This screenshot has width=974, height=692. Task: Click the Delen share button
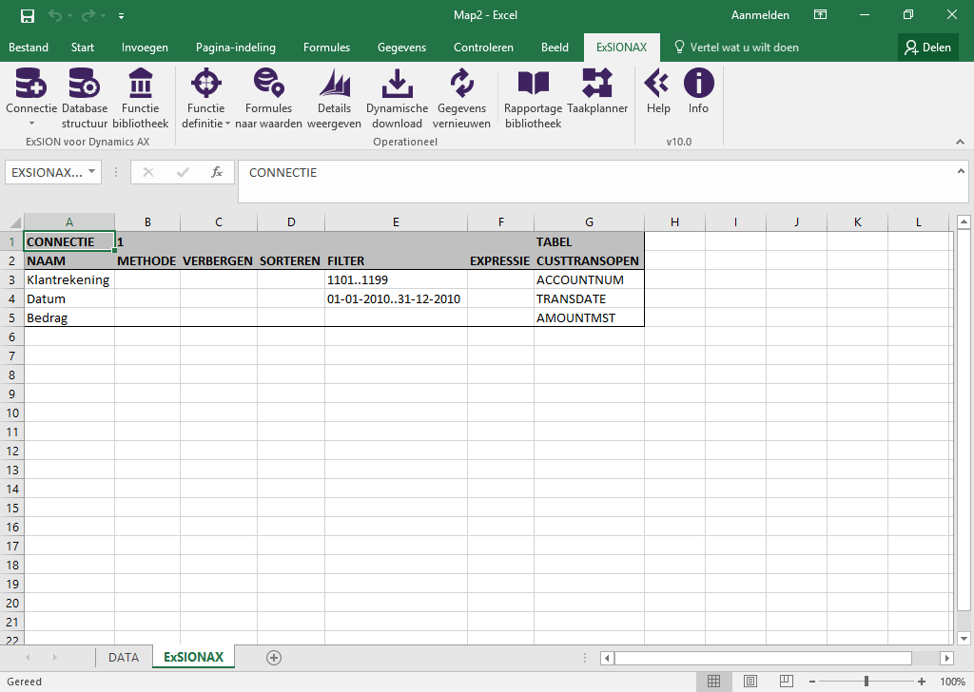tap(928, 48)
